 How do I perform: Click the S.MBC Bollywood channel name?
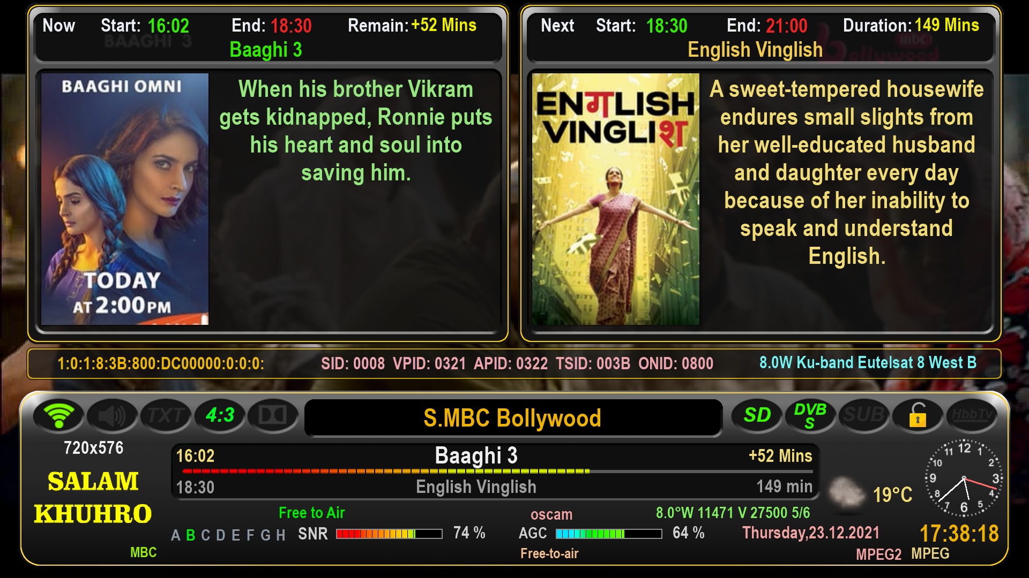click(512, 418)
